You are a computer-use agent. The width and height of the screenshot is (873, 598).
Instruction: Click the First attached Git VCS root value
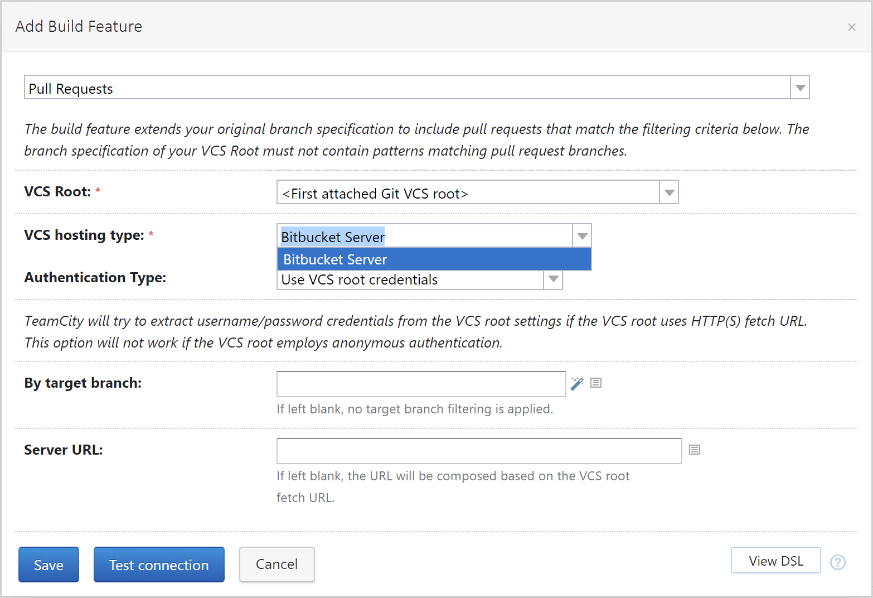click(374, 193)
